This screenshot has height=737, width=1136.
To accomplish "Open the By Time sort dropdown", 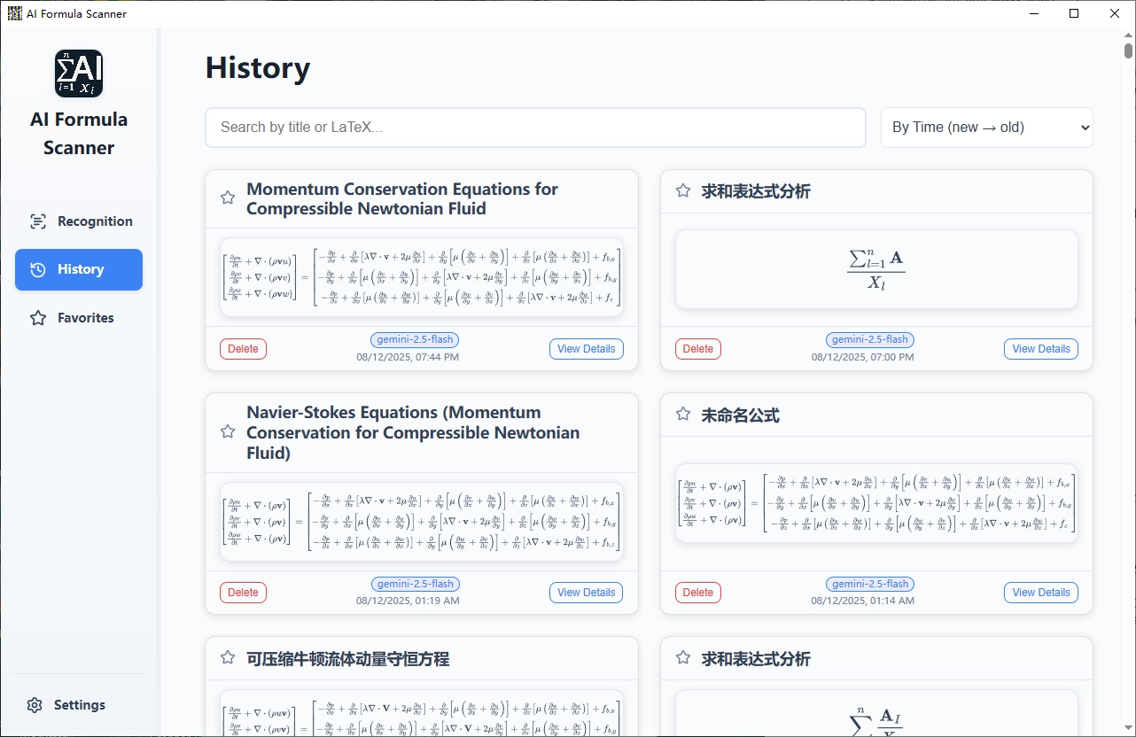I will point(987,128).
